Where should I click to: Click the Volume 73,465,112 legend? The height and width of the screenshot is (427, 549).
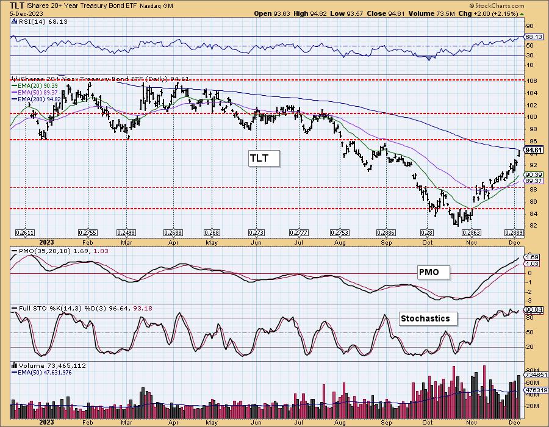point(52,365)
